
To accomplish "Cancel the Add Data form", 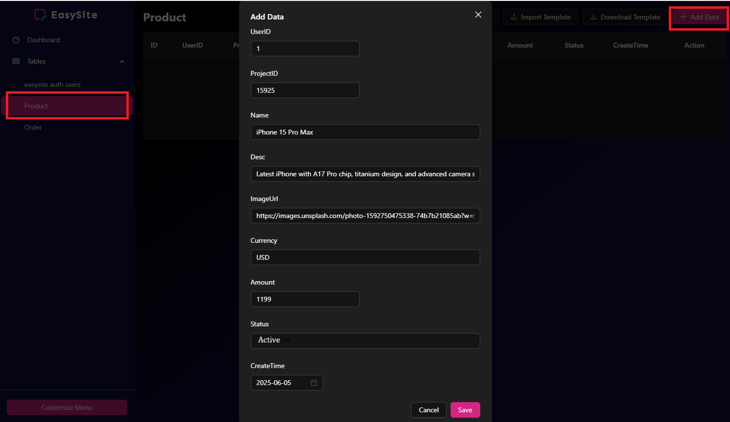I will click(429, 410).
